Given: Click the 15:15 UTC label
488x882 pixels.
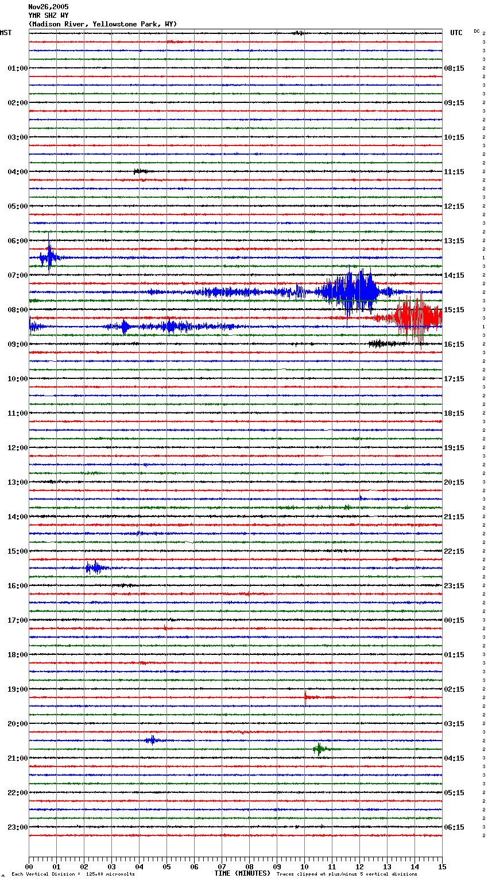Looking at the screenshot, I should tap(454, 310).
